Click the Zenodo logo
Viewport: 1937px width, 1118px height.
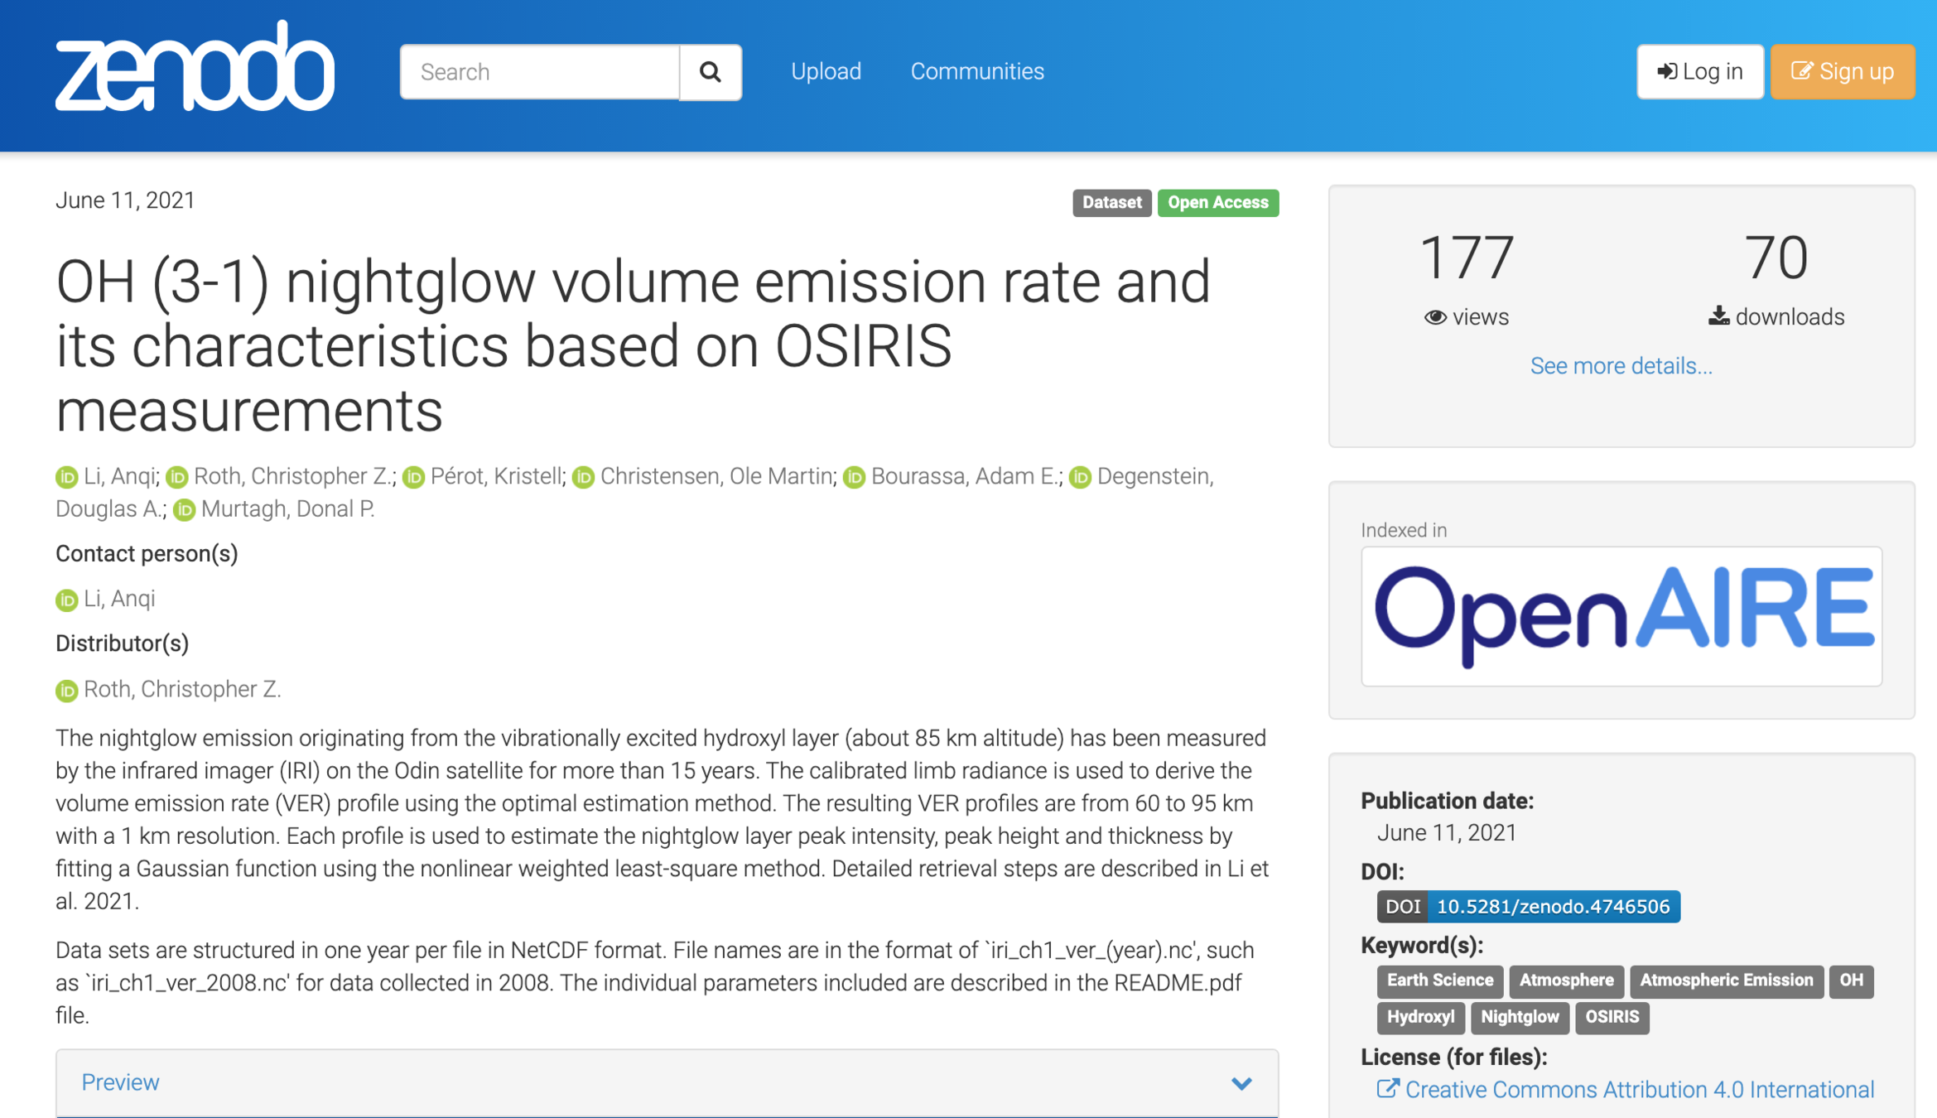195,67
